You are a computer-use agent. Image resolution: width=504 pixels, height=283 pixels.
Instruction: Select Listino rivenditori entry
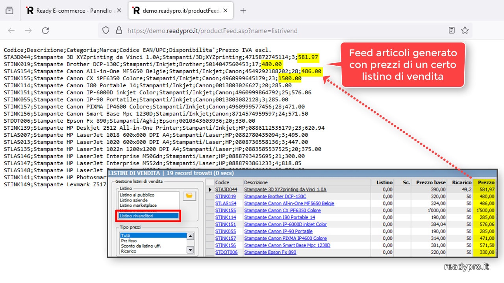[x=149, y=216]
